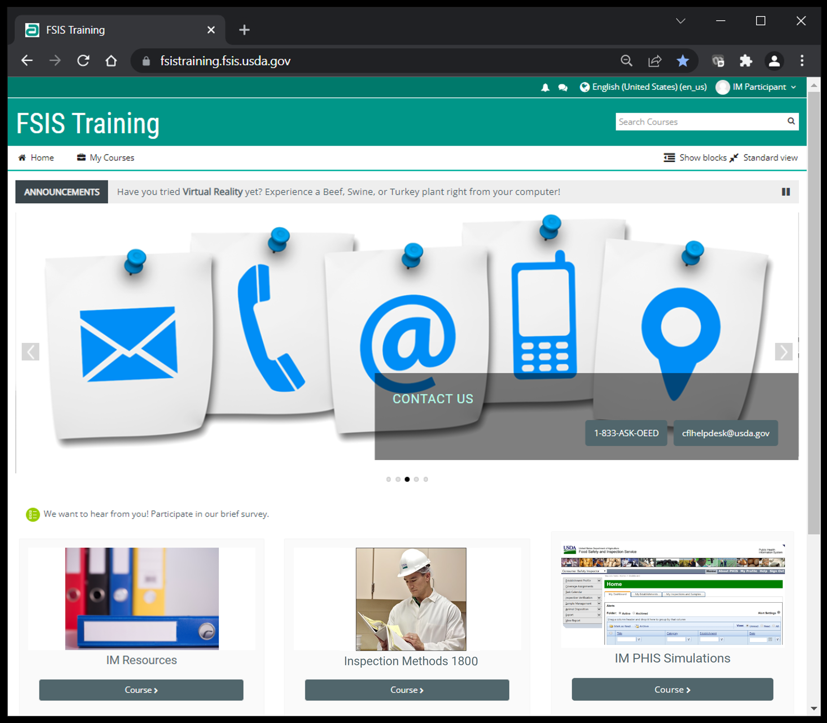This screenshot has width=827, height=723.
Task: Pause the announcements ticker
Action: tap(786, 192)
